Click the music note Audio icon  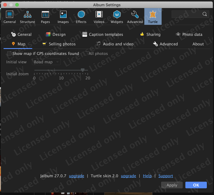[x=98, y=44]
